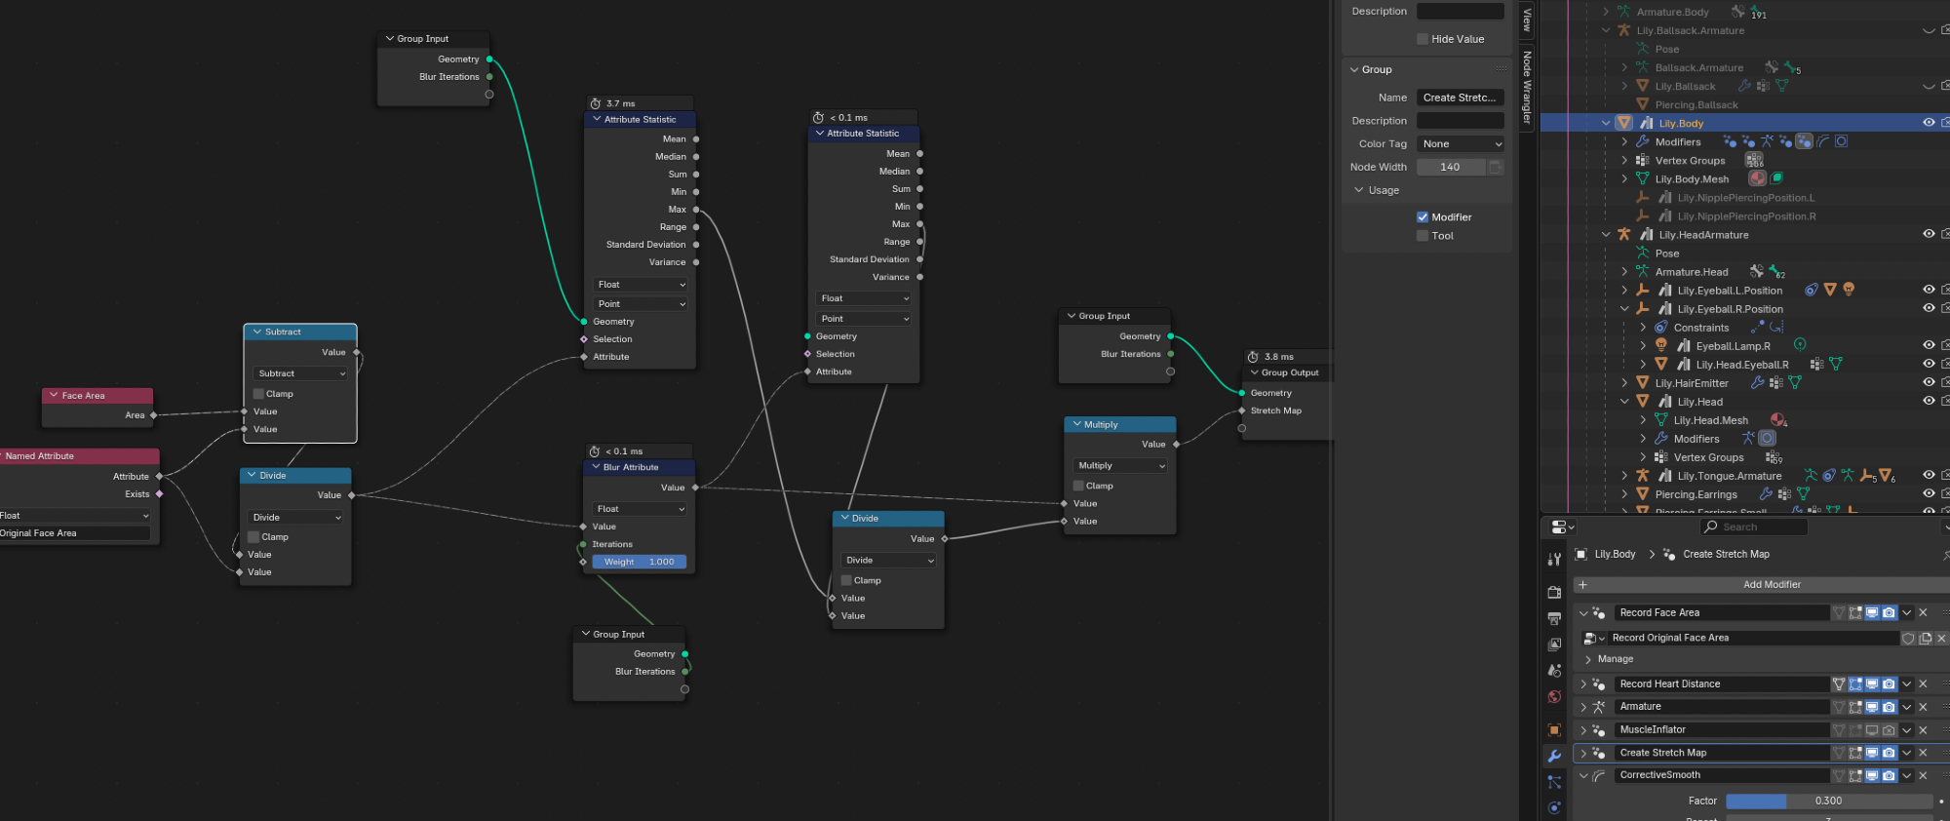Open the Modifier properties tab (wrench icon)
This screenshot has height=821, width=1950.
pyautogui.click(x=1554, y=756)
